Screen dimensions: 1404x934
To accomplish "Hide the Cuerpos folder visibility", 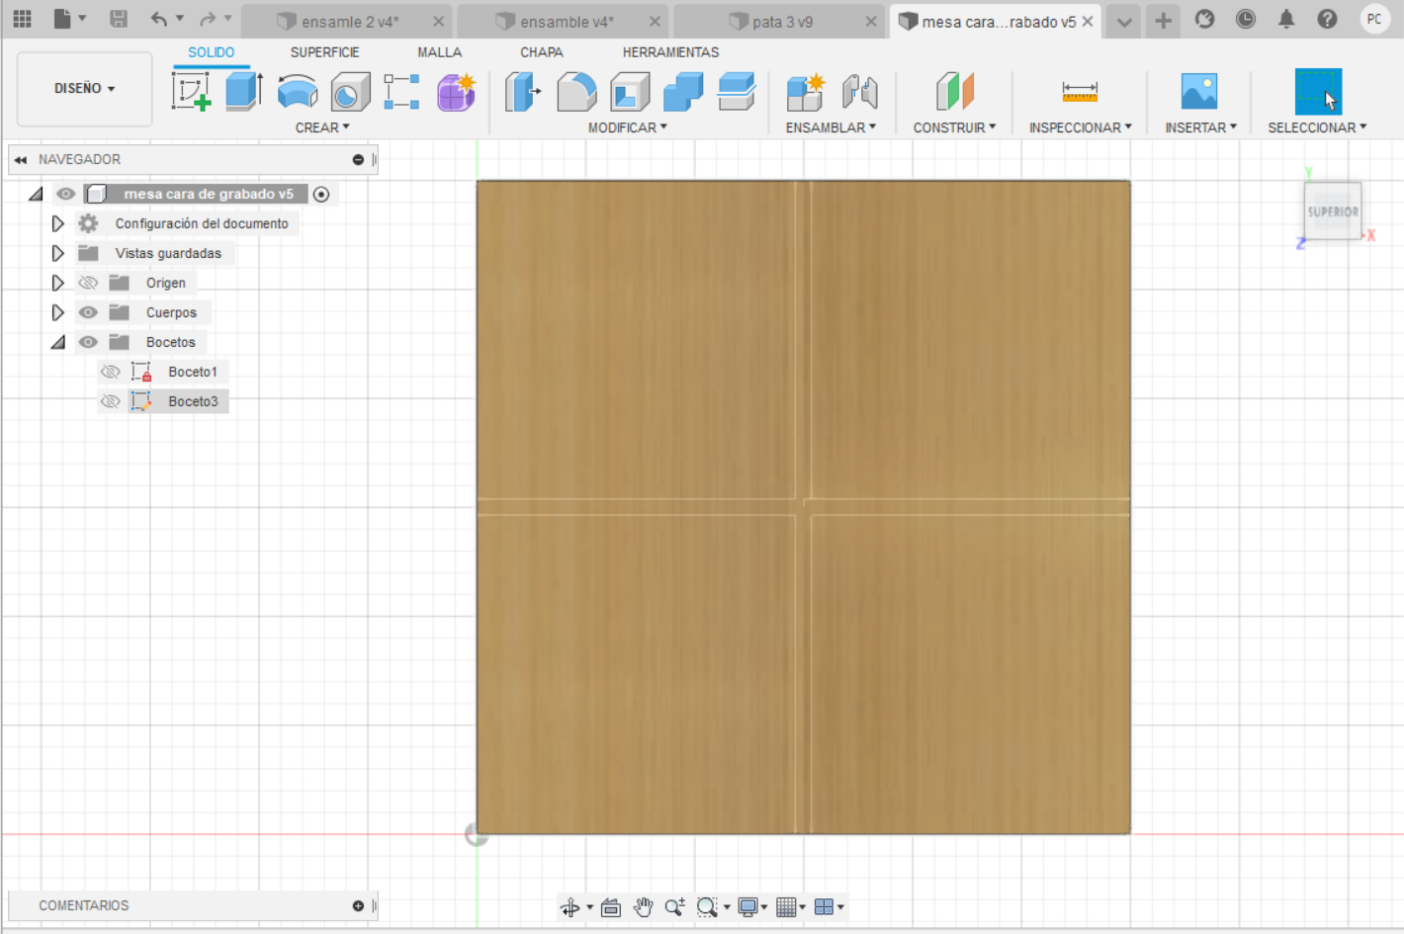I will (88, 312).
